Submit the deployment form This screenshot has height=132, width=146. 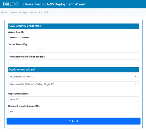click(73, 121)
